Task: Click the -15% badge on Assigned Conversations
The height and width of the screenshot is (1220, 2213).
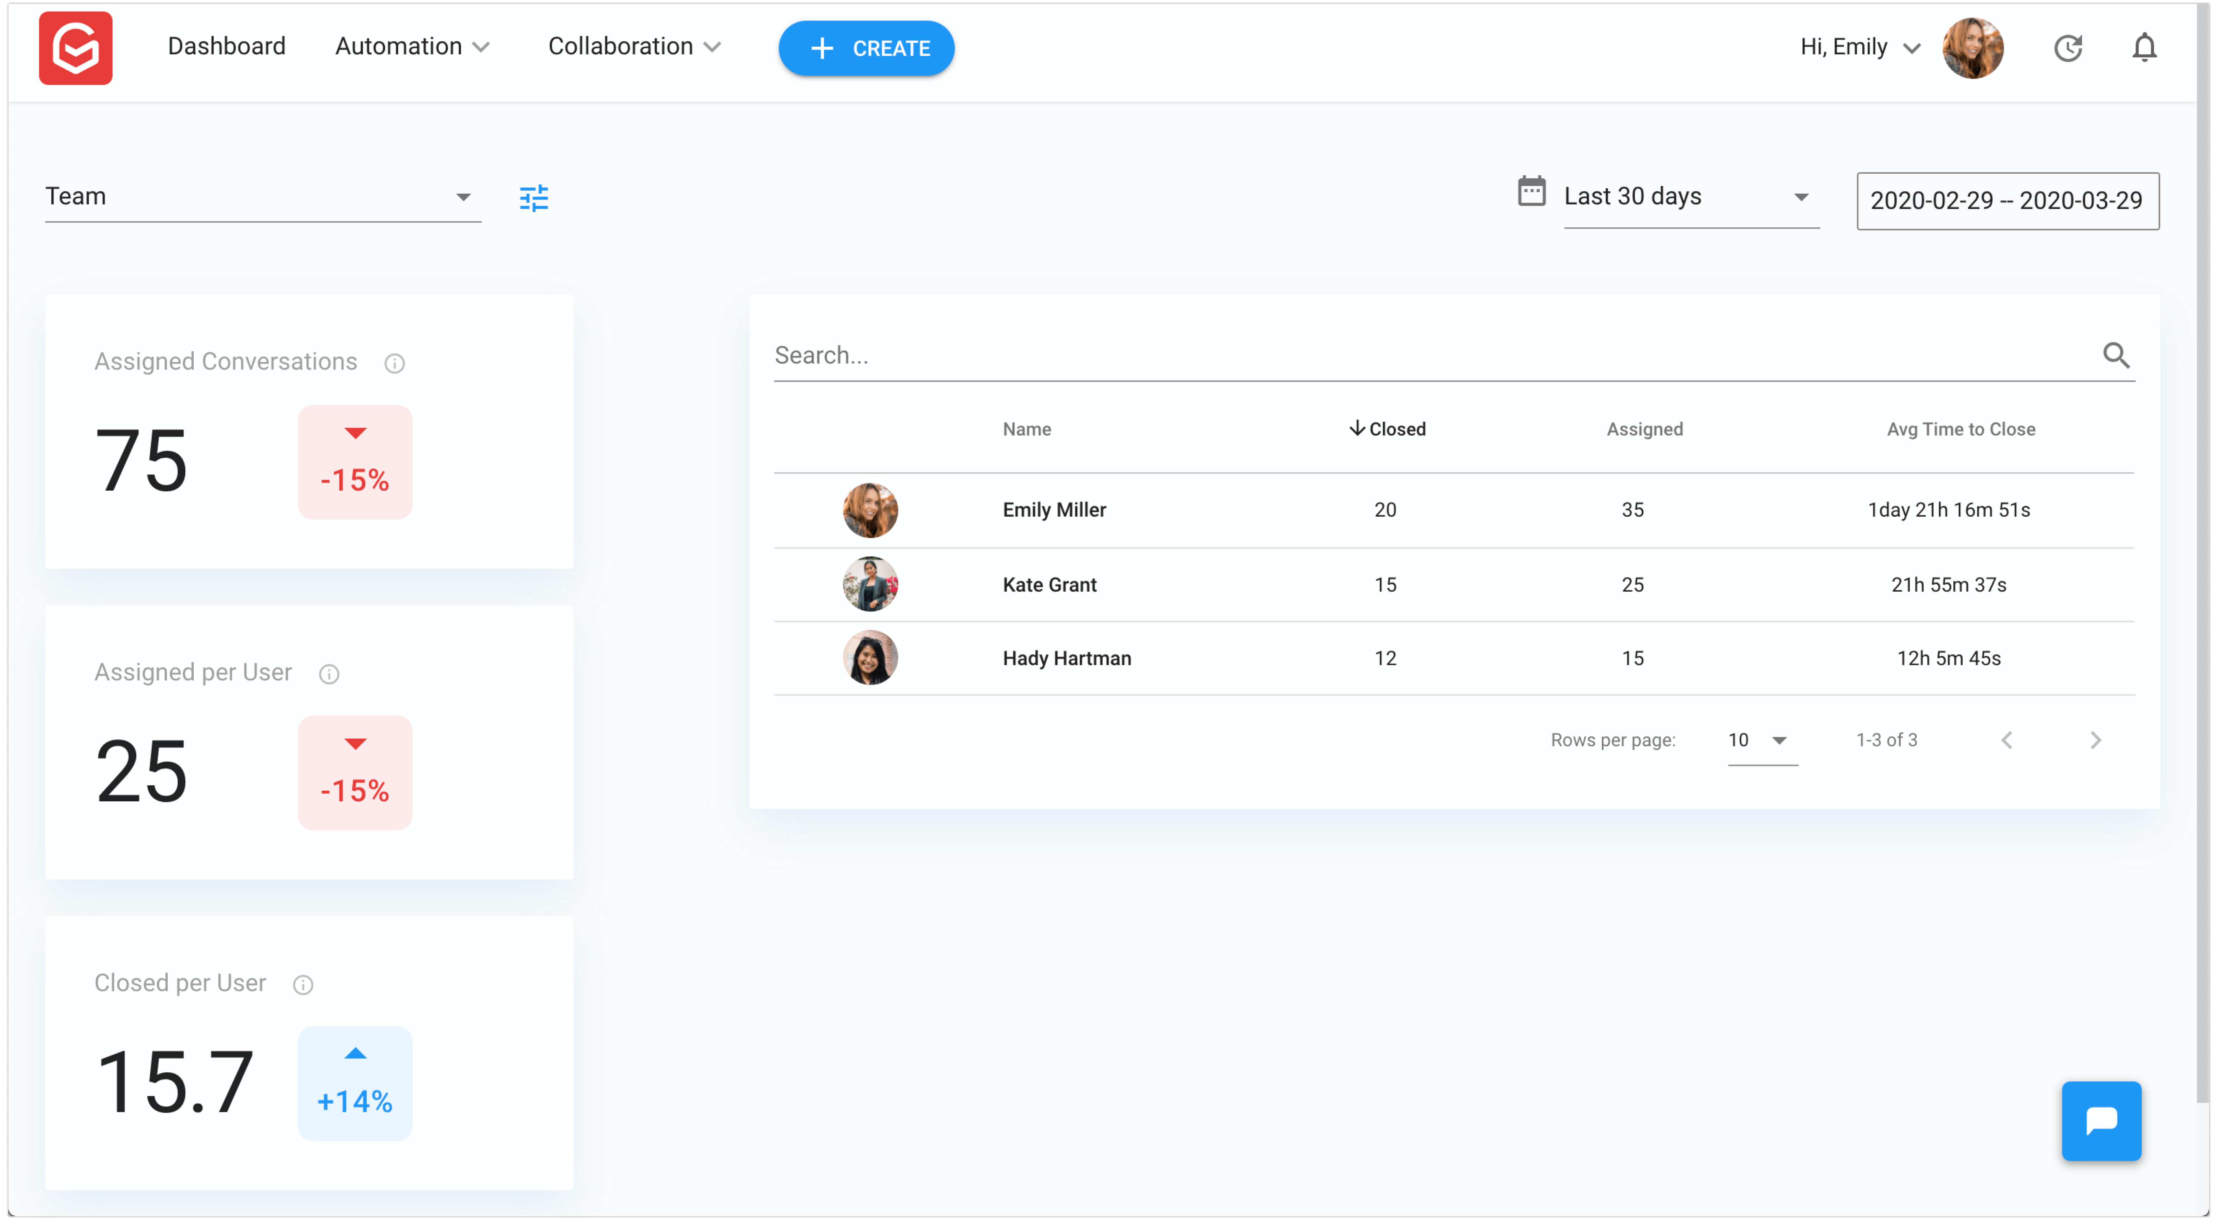Action: coord(355,462)
